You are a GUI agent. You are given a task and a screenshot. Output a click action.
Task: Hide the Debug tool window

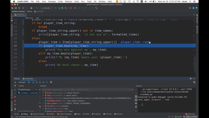(x=194, y=79)
